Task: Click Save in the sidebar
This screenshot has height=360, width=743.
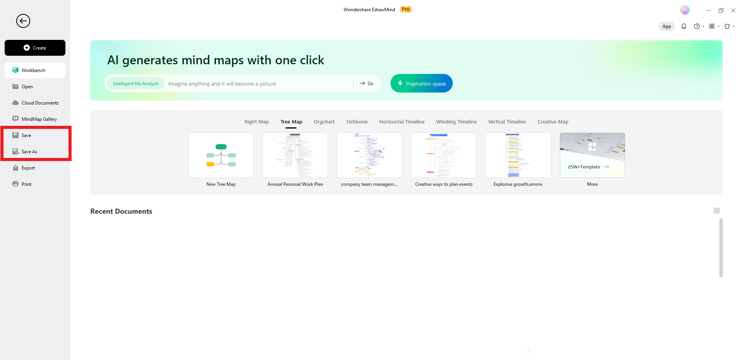Action: tap(35, 135)
